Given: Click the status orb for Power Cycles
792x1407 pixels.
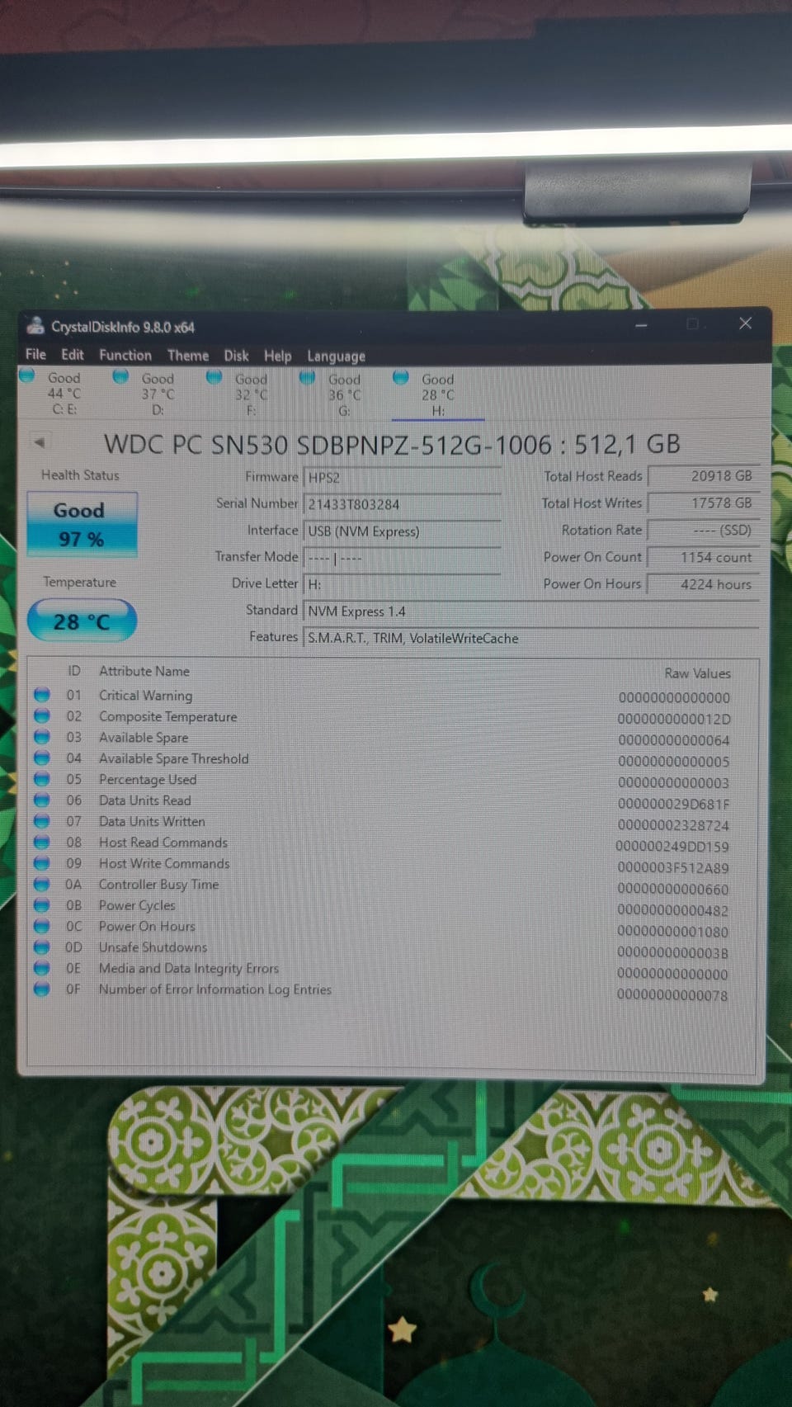Looking at the screenshot, I should (41, 904).
